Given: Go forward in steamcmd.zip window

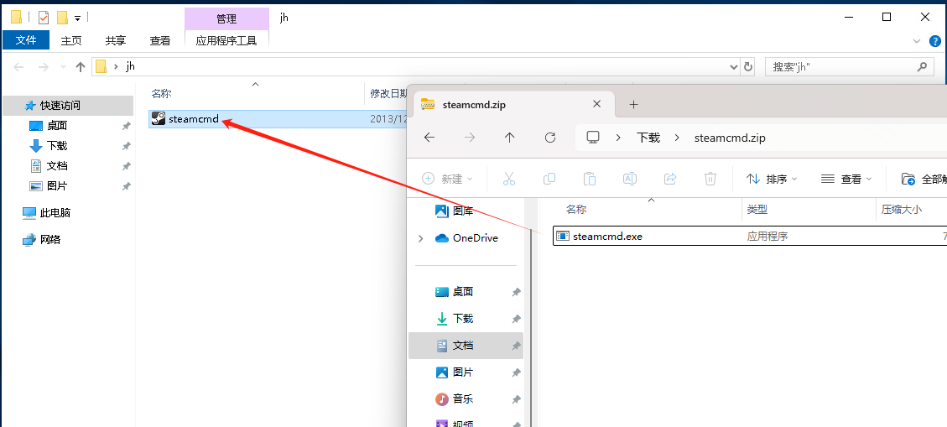Looking at the screenshot, I should (469, 138).
